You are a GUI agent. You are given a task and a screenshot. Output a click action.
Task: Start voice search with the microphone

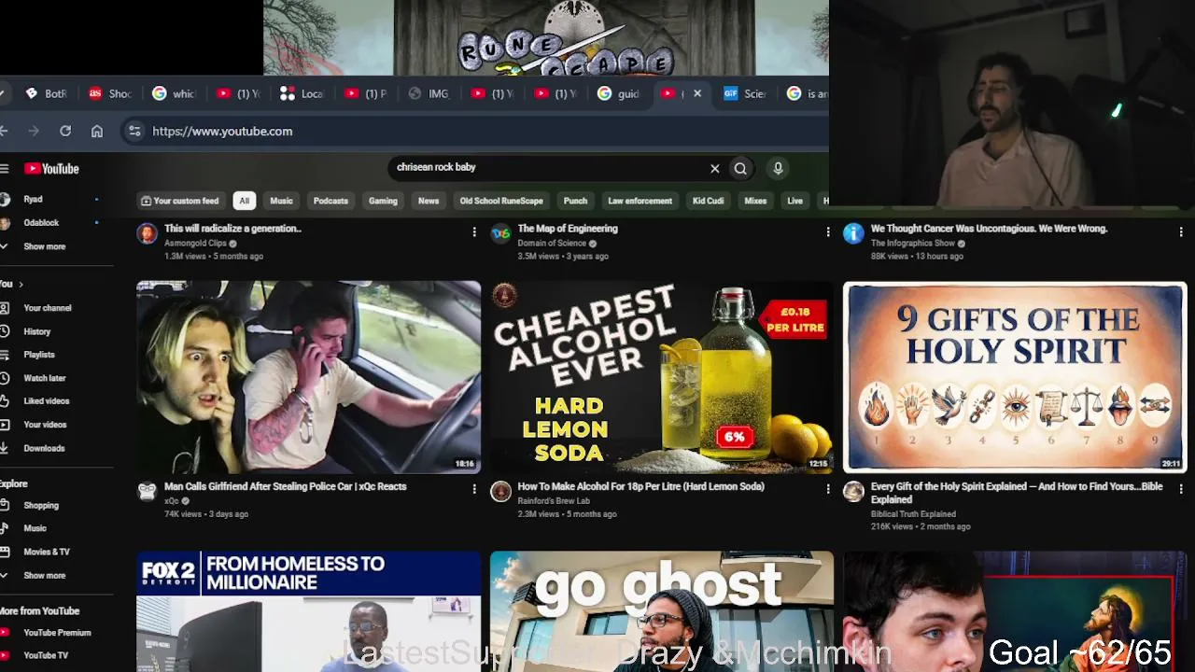pyautogui.click(x=778, y=168)
